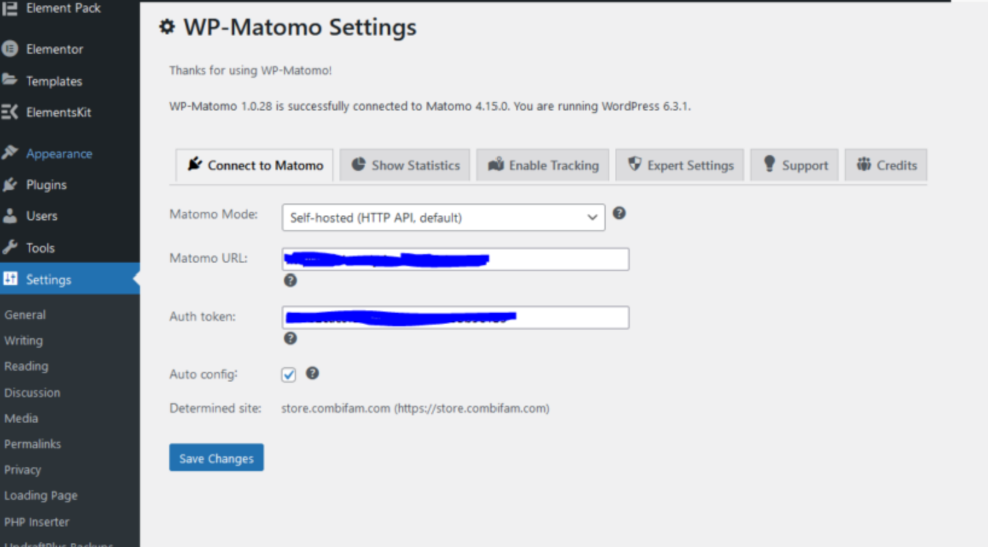Select the Expert Settings tab

[x=680, y=165]
